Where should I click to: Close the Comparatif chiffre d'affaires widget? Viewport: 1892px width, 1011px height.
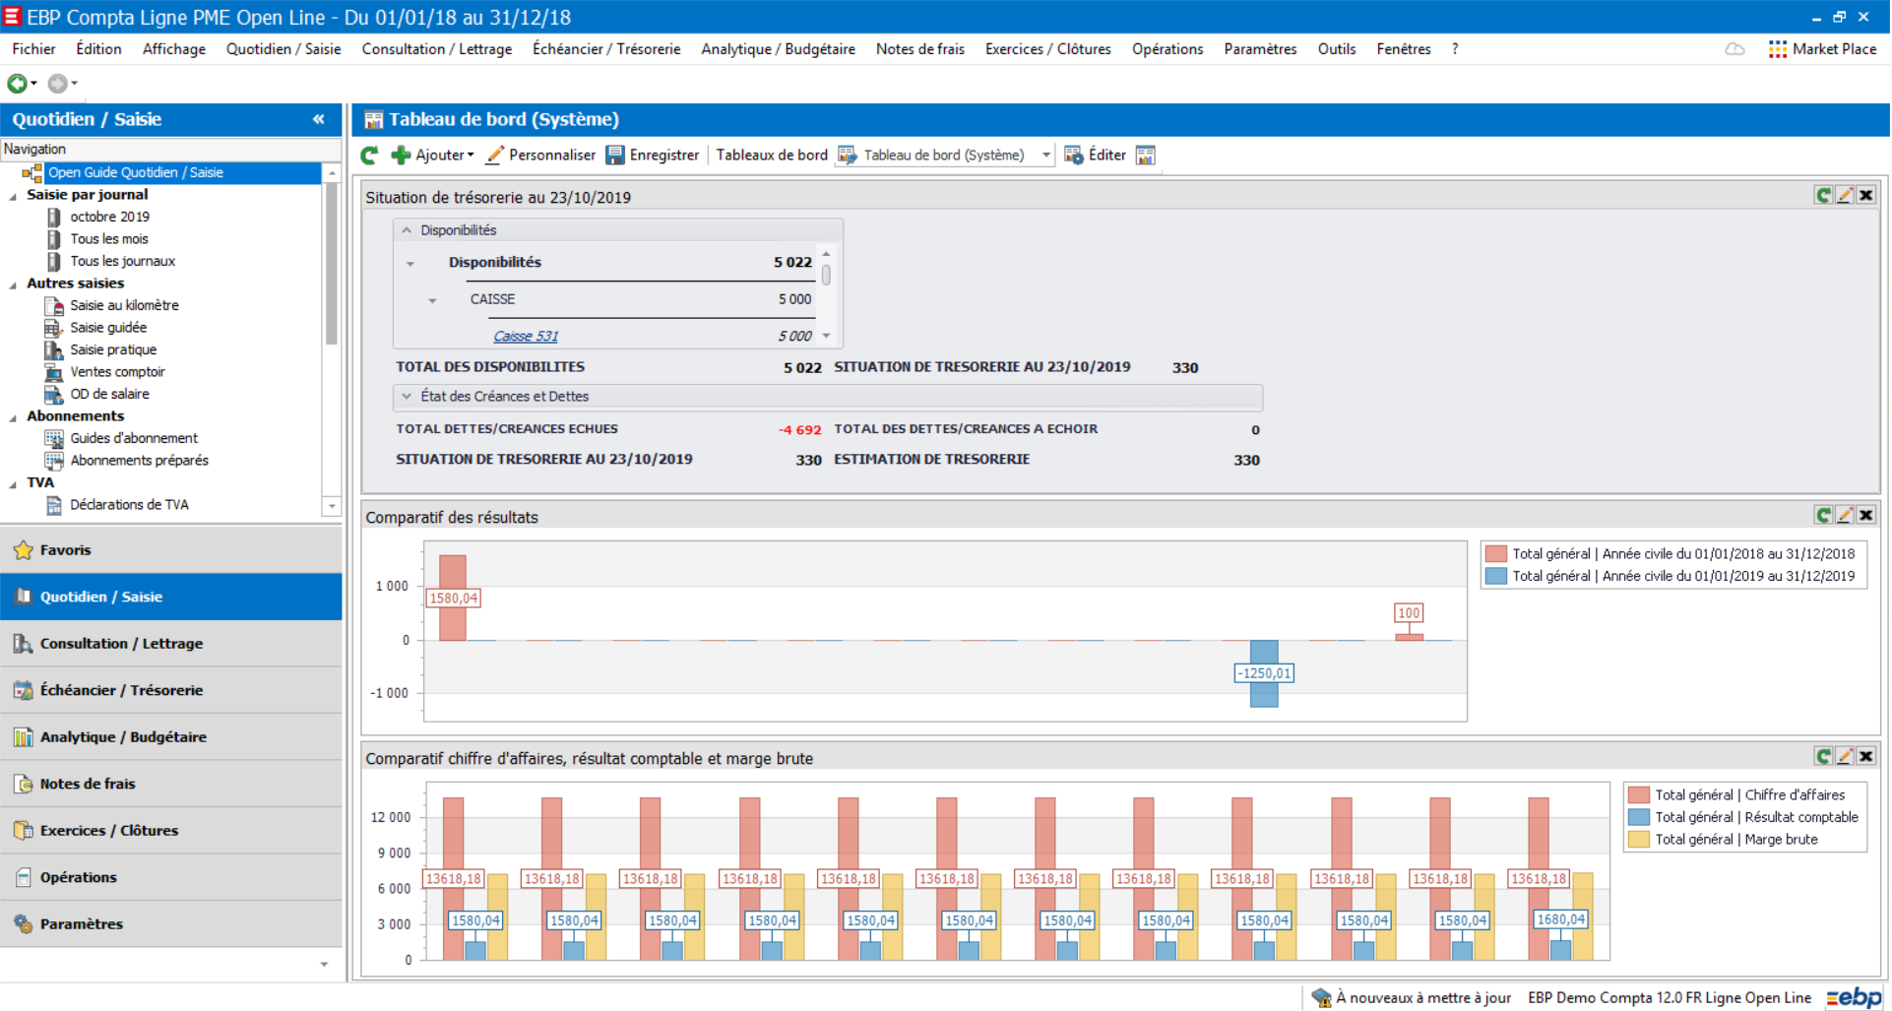point(1865,756)
